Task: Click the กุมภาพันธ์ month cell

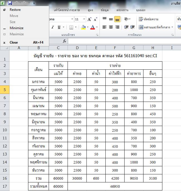Action: (x=38, y=90)
